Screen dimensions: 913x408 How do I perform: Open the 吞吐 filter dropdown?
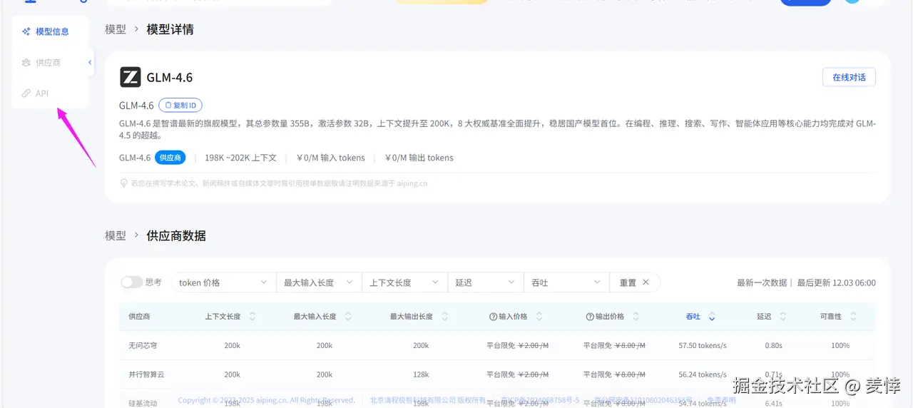click(566, 282)
